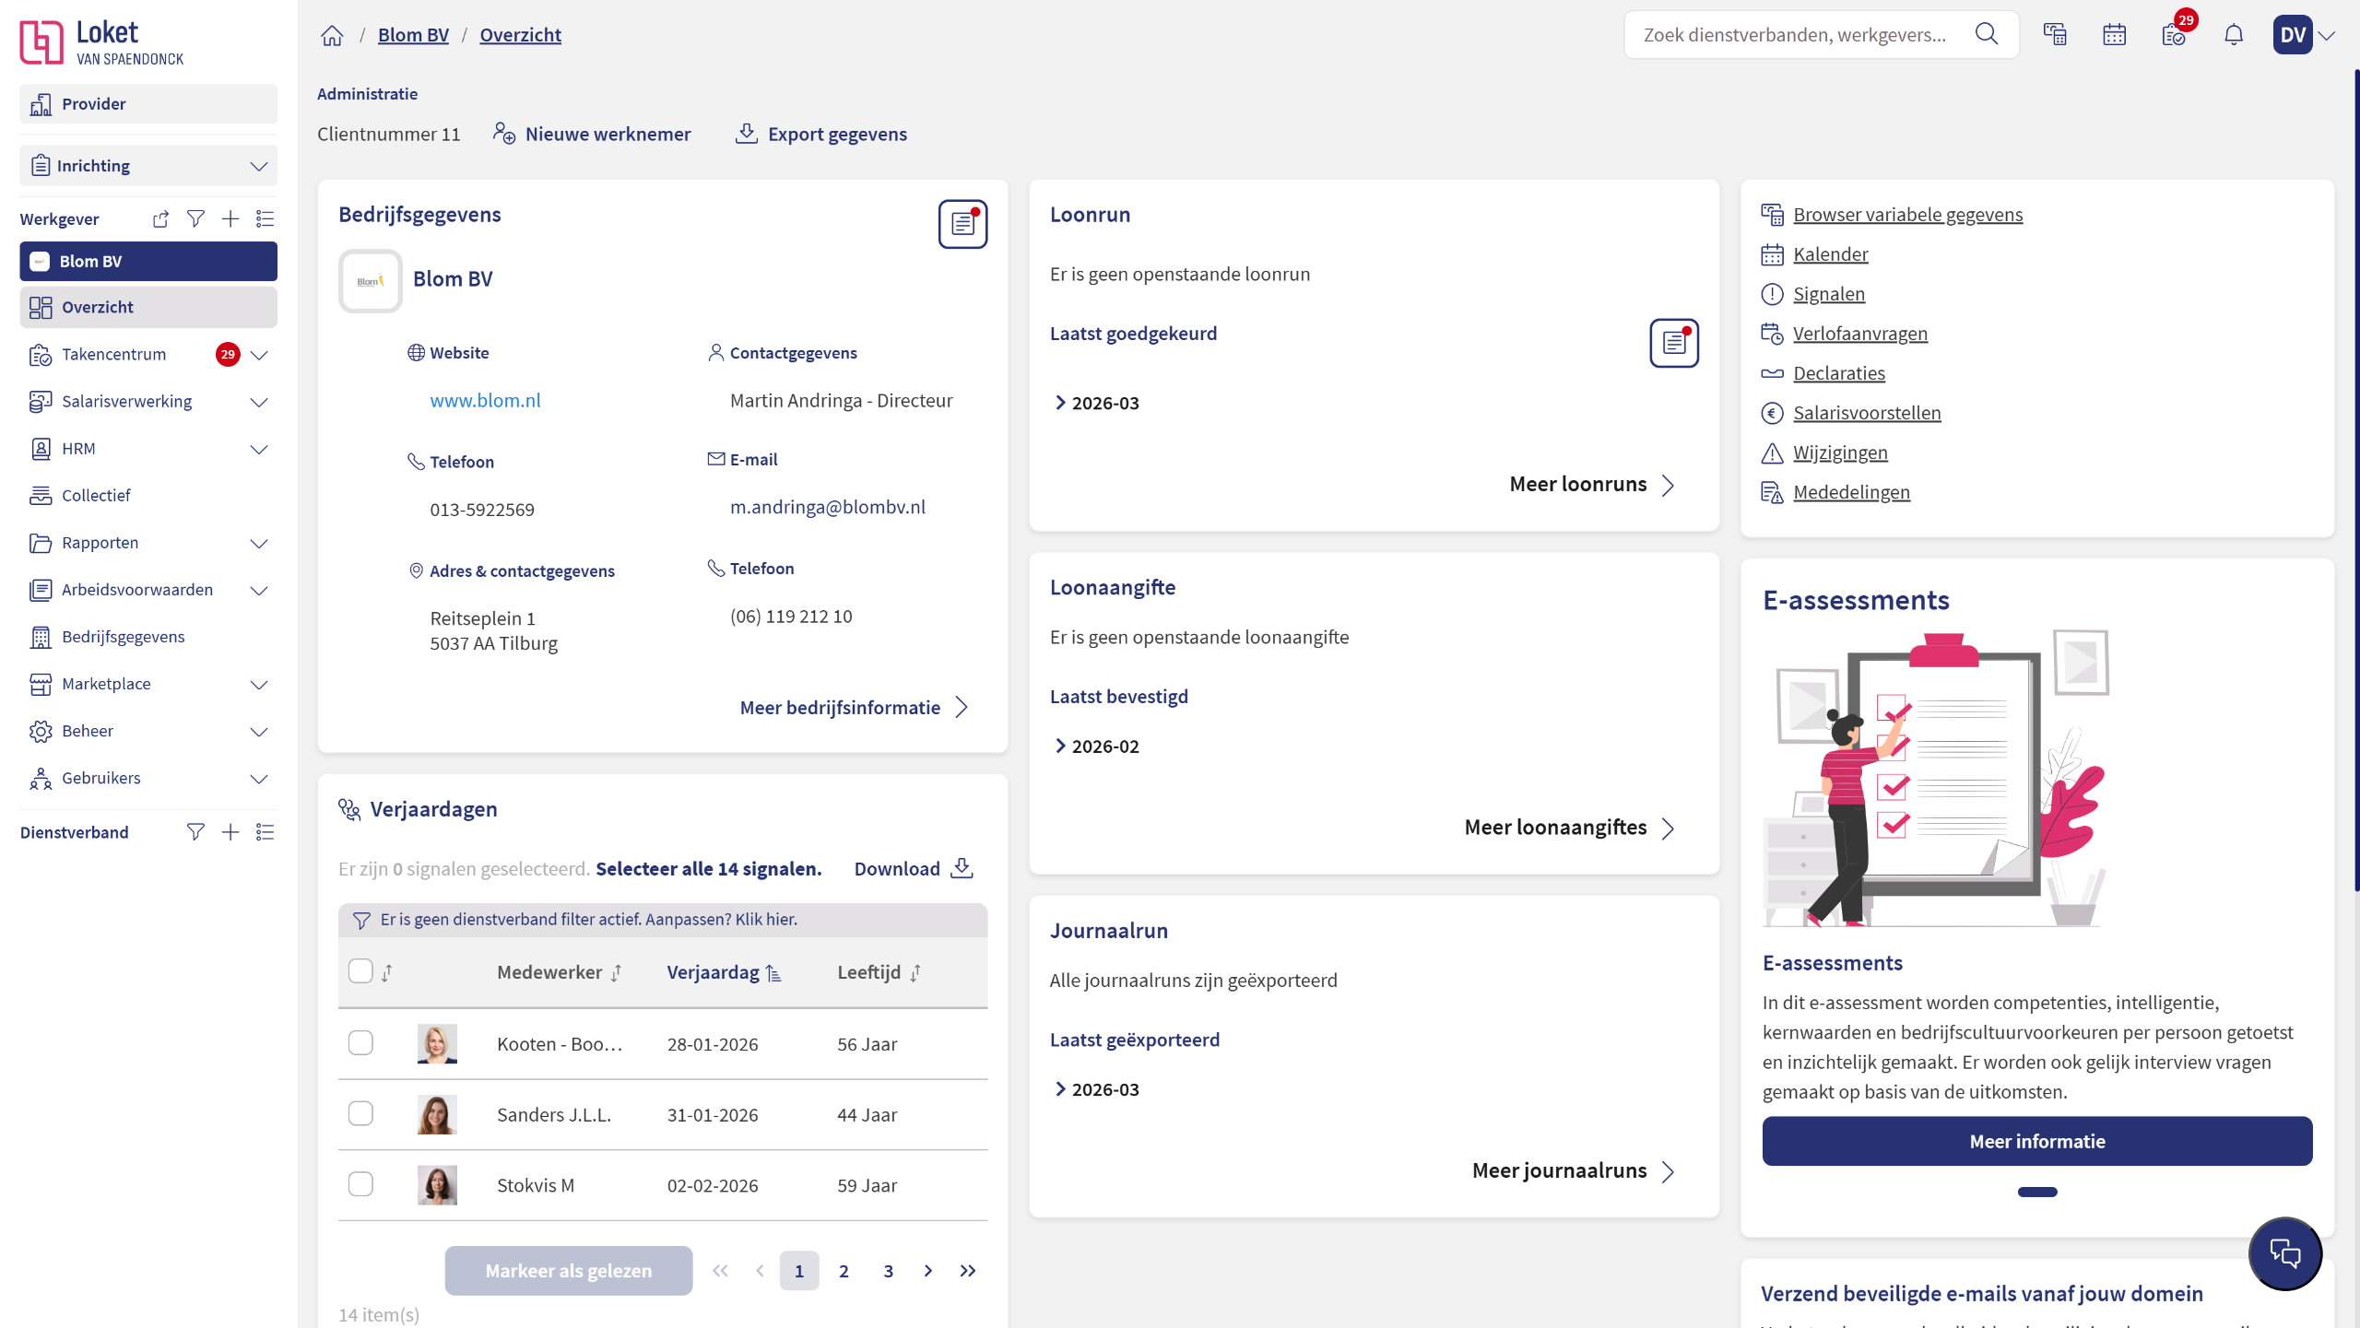Click the E-assessments carousel indicator
This screenshot has height=1328, width=2360.
2036,1192
